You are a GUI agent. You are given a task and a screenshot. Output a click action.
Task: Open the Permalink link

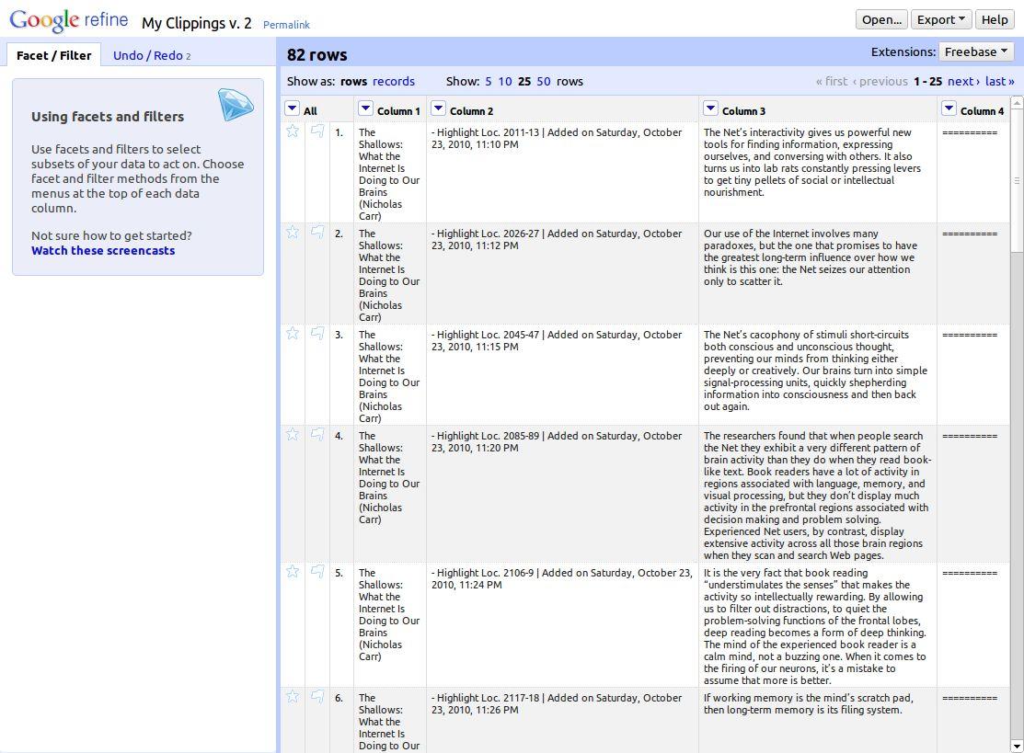click(286, 25)
